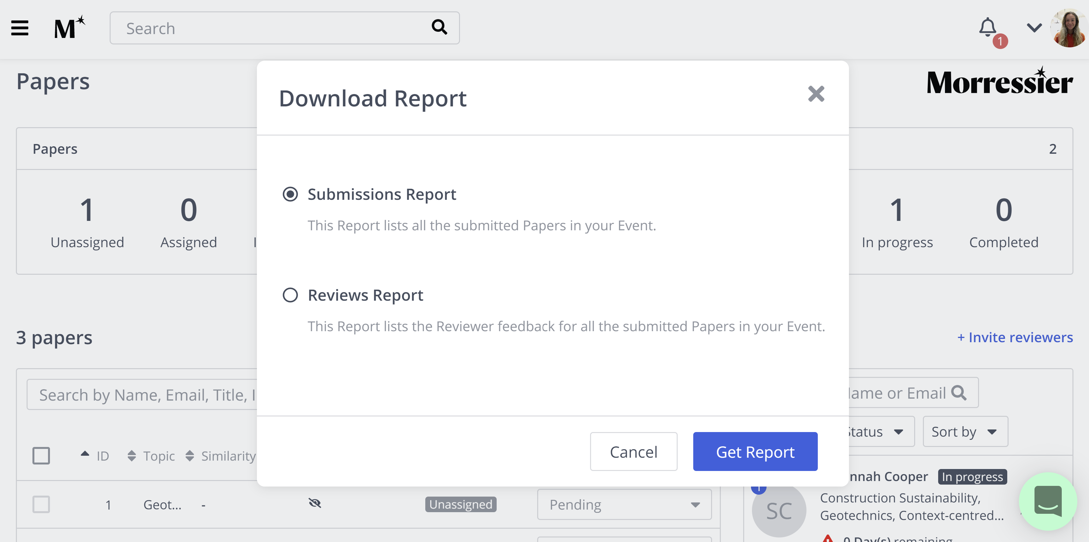
Task: Click the 3 papers heading
Action: 54,338
